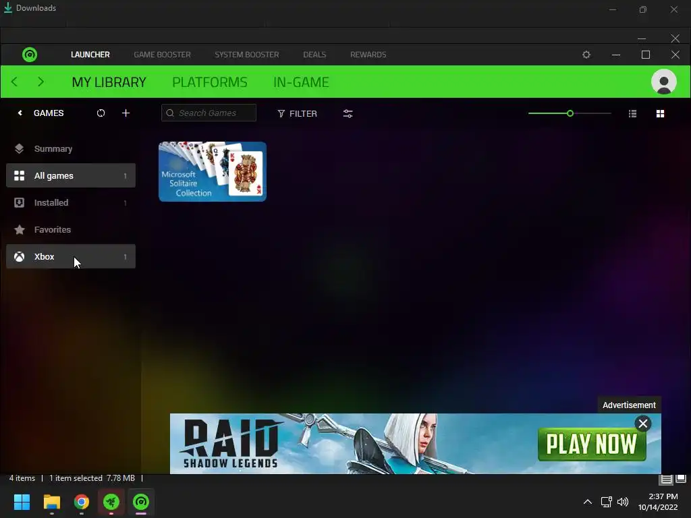691x518 pixels.
Task: Open the Razer Synapse taskbar icon
Action: tap(111, 502)
